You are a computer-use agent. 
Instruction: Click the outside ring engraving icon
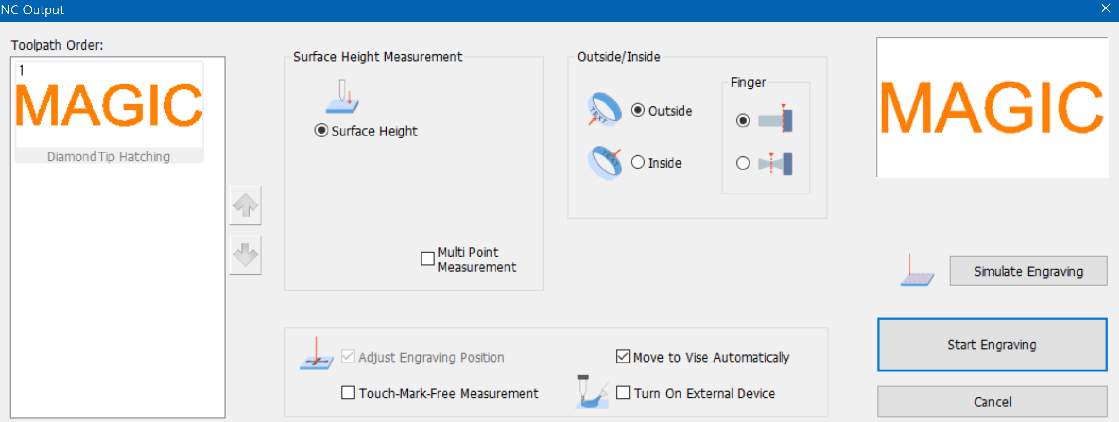(605, 110)
